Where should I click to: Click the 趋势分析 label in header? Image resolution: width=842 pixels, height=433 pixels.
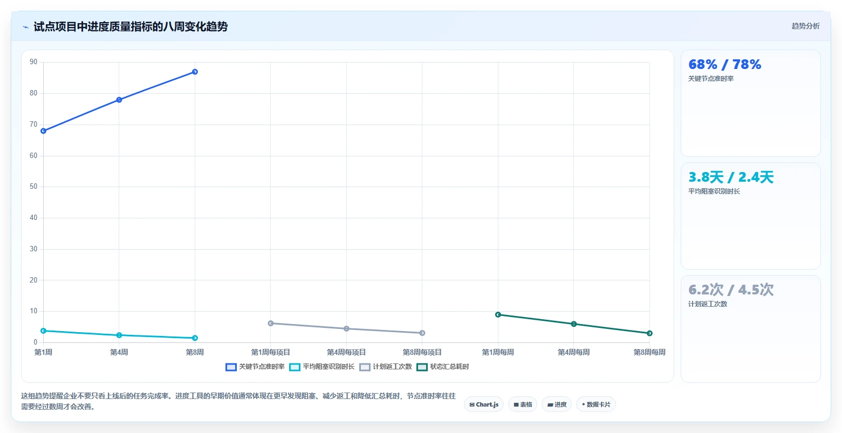point(805,26)
